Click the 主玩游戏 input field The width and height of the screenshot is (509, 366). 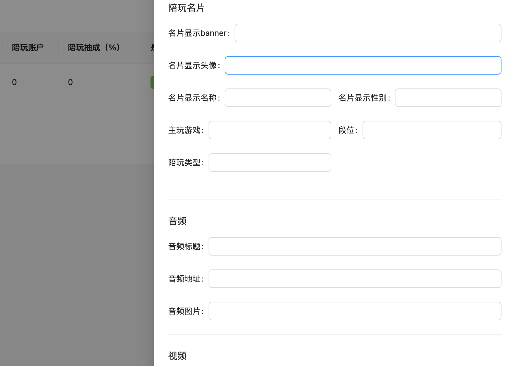click(270, 130)
